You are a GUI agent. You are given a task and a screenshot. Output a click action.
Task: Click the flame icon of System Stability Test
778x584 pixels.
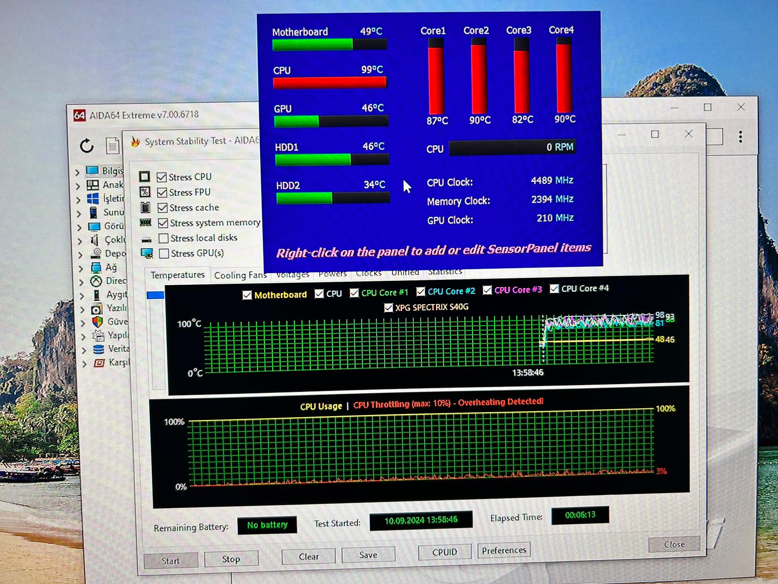[x=135, y=142]
